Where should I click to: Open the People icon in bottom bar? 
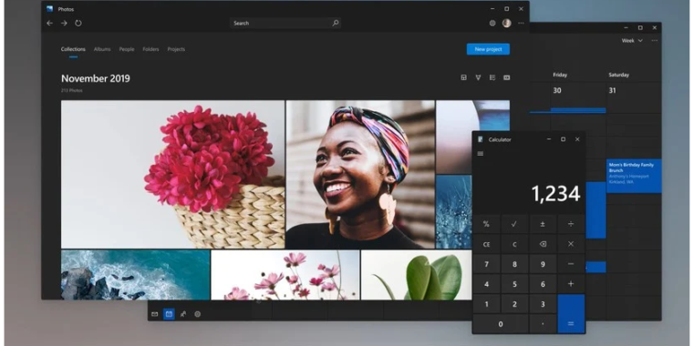pos(183,314)
